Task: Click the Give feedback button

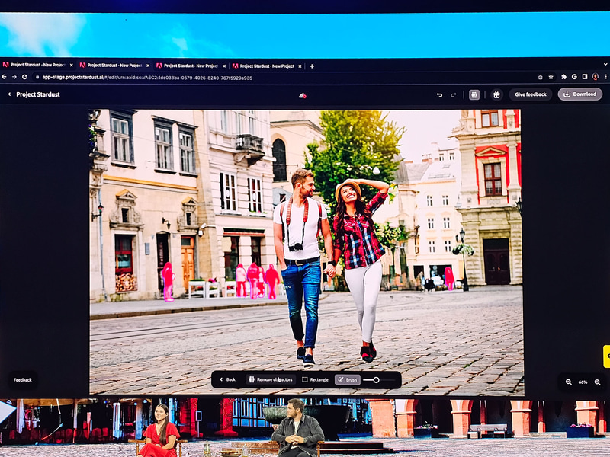Action: (531, 94)
